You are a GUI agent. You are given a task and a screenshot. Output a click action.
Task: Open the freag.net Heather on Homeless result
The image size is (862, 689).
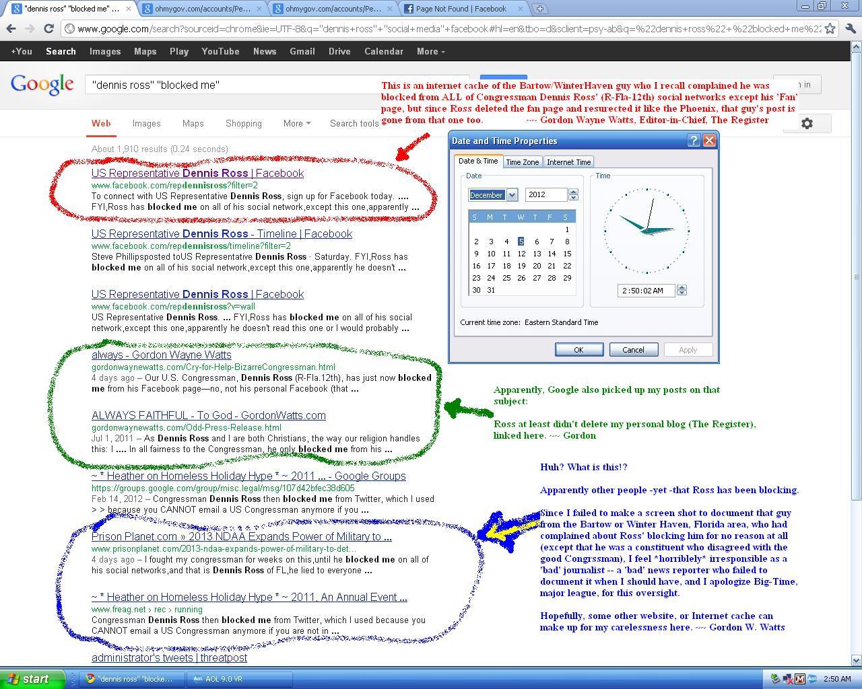[249, 597]
